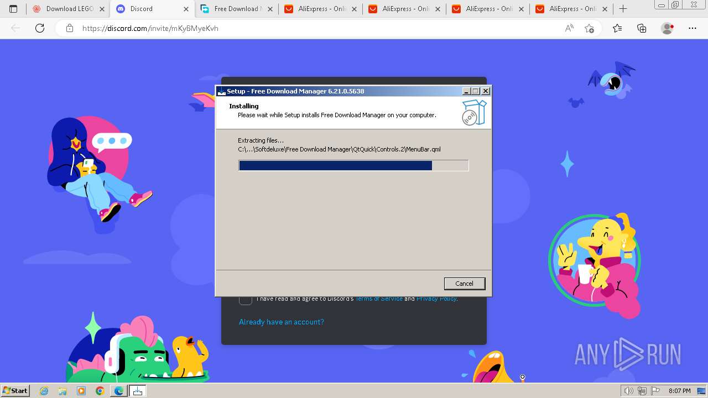Screen dimensions: 708x398
Task: Click the installation progress bar
Action: [x=353, y=165]
